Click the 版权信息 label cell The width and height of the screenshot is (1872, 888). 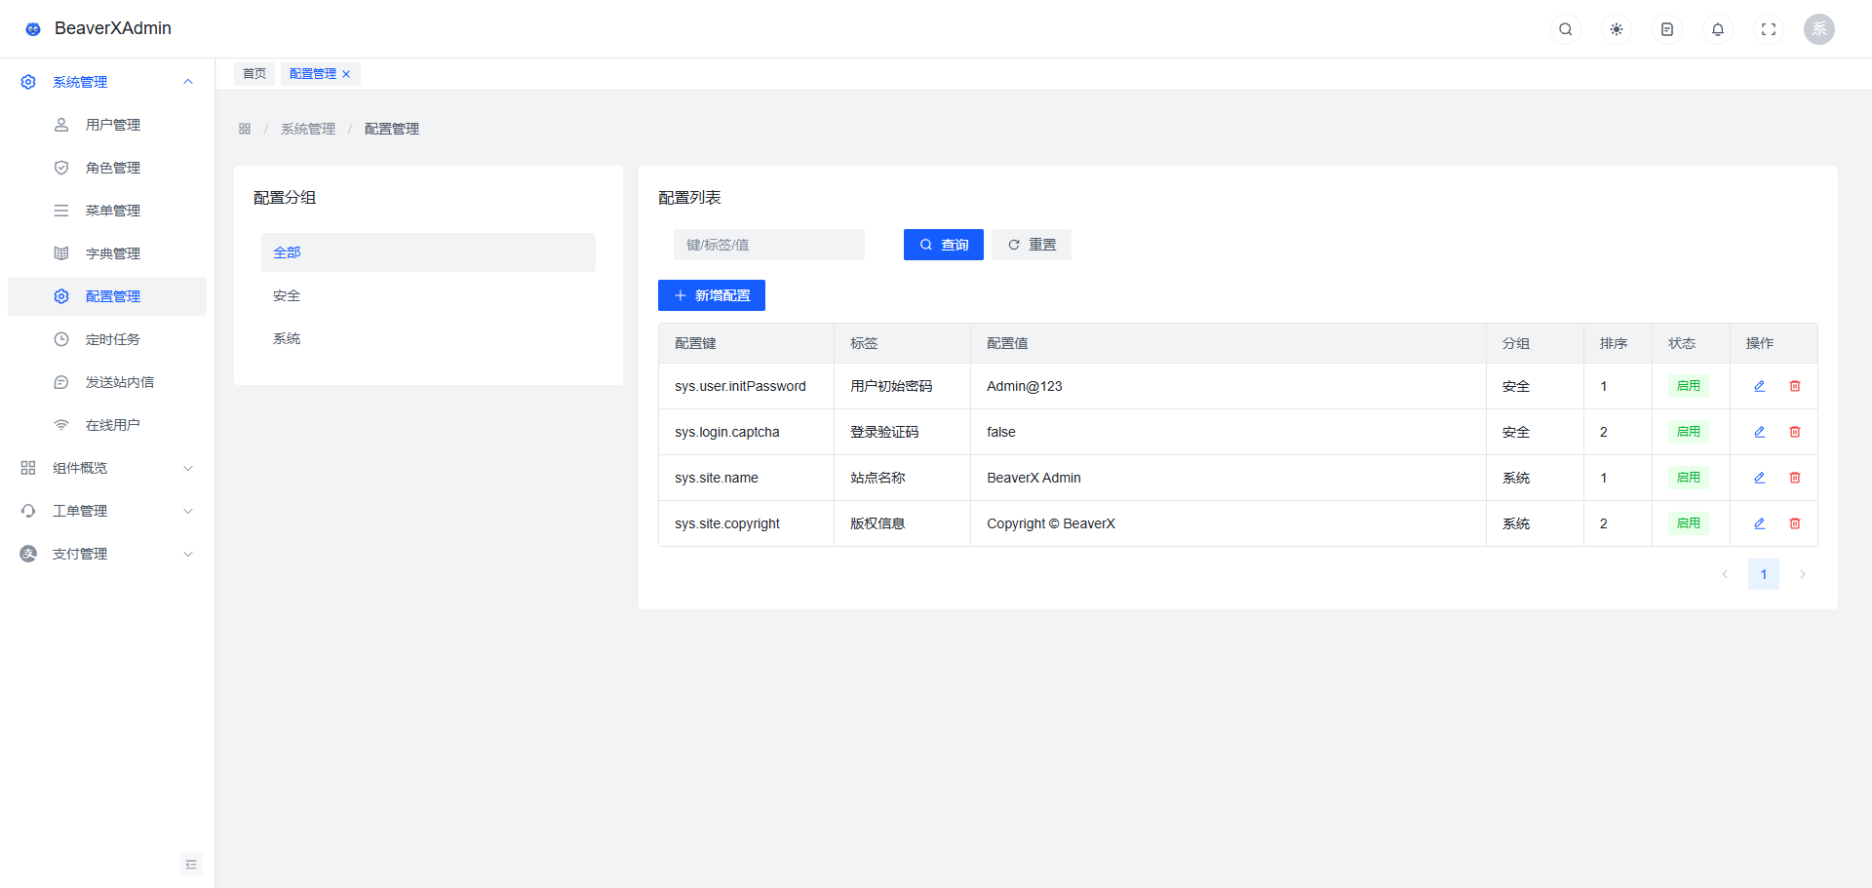tap(902, 523)
